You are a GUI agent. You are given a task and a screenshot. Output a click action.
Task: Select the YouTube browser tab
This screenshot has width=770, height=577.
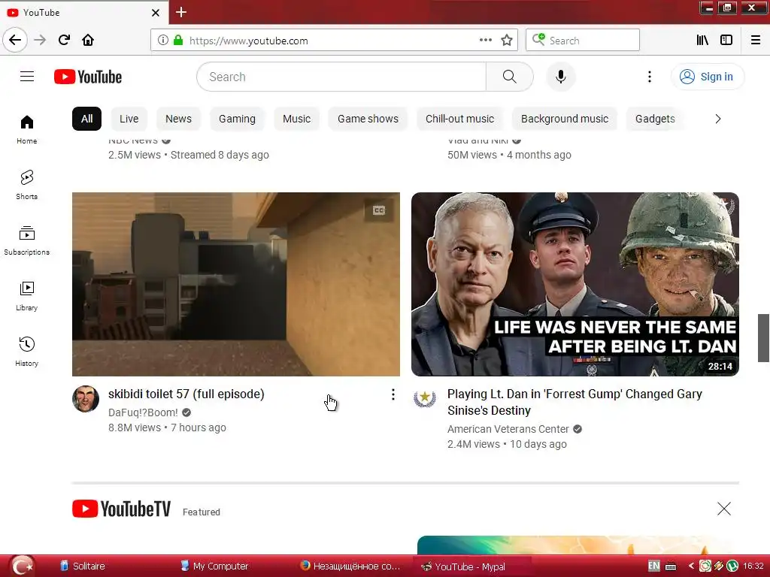point(84,13)
